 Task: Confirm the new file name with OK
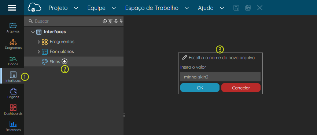[200, 88]
